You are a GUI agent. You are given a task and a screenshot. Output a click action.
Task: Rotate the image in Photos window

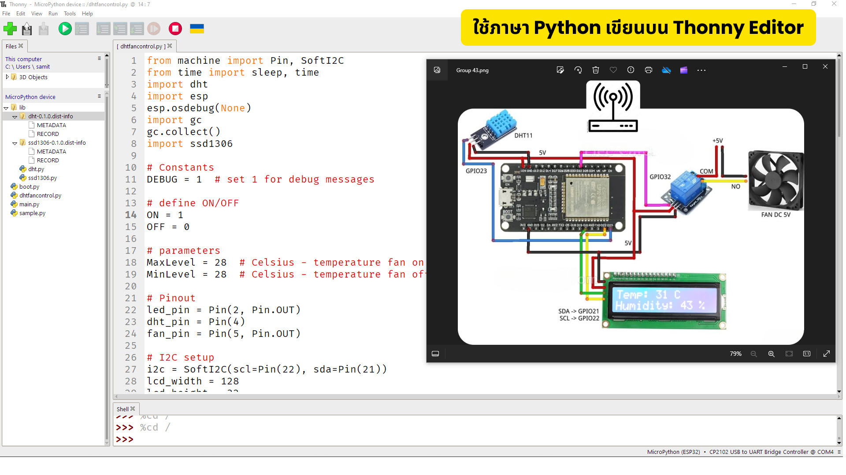click(578, 70)
